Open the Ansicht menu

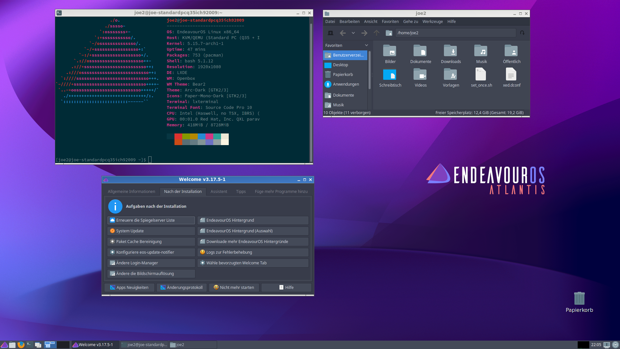click(371, 22)
